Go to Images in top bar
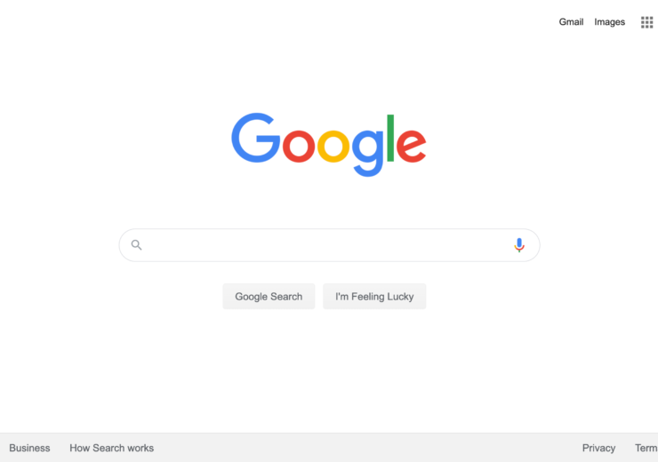The height and width of the screenshot is (462, 658). (x=609, y=22)
